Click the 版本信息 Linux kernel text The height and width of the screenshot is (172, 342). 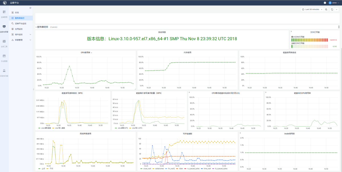pyautogui.click(x=162, y=39)
